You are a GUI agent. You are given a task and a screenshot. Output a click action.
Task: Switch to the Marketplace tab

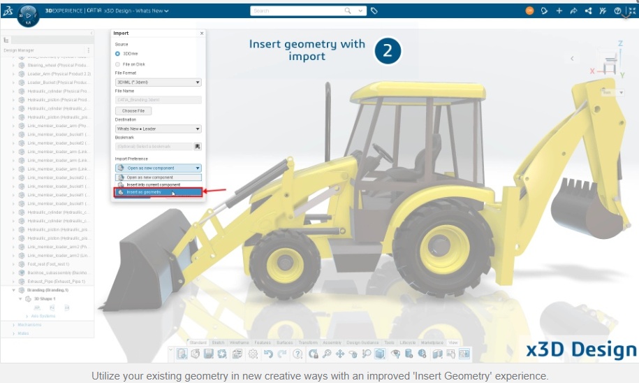pos(432,342)
